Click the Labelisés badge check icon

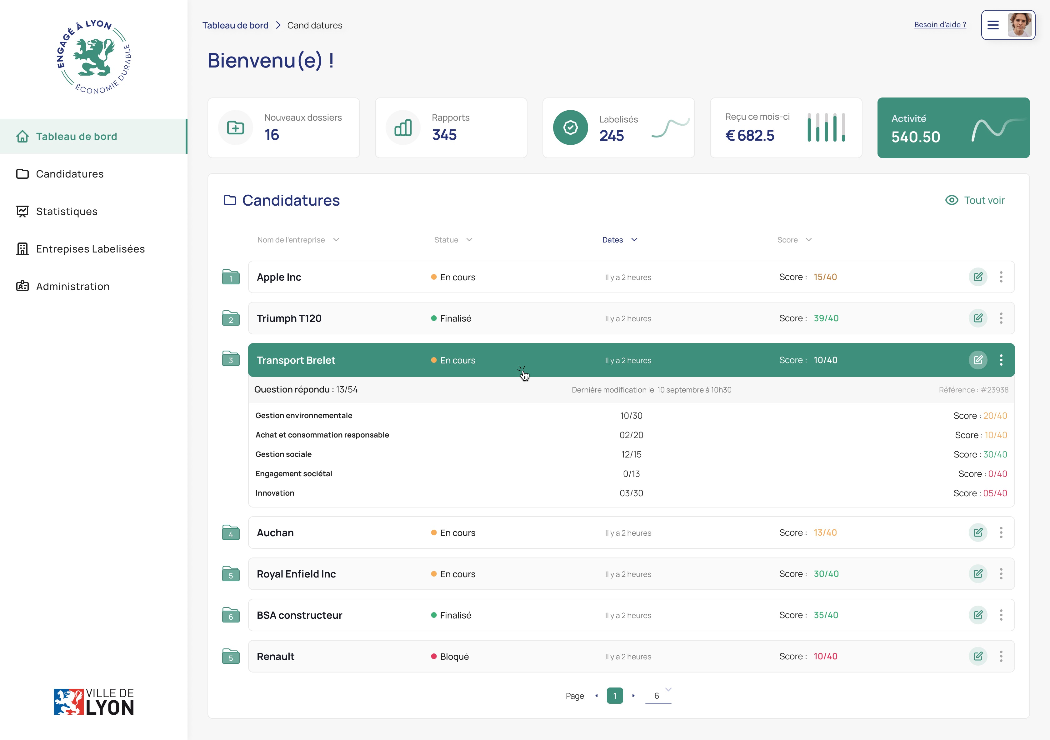point(570,127)
